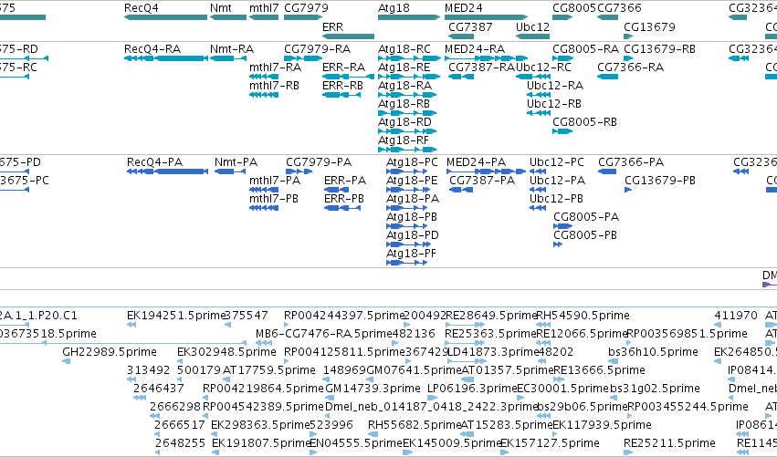This screenshot has width=777, height=457.
Task: Click the Nmt-RA transcript
Action: pyautogui.click(x=228, y=58)
